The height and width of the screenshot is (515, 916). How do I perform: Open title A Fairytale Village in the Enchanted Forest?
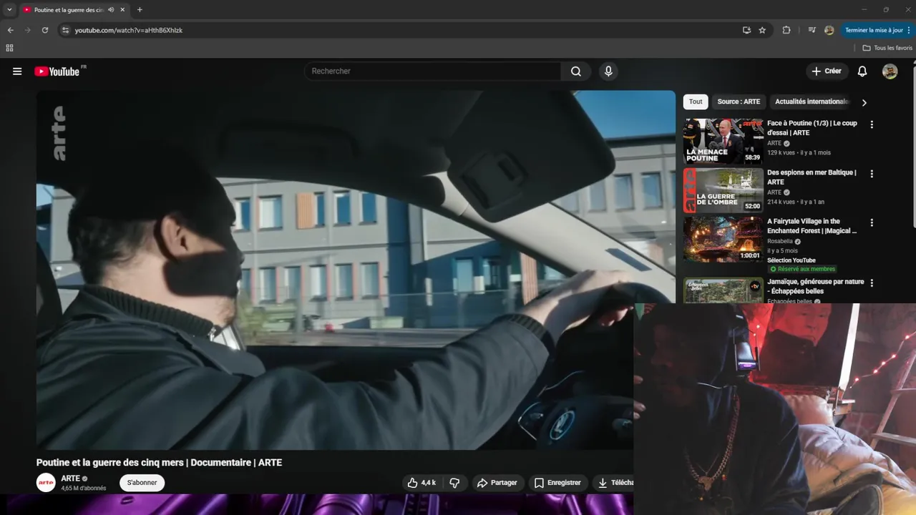pos(812,226)
